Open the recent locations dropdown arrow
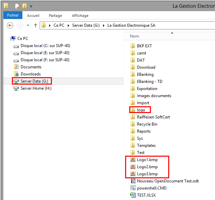 click(x=28, y=25)
